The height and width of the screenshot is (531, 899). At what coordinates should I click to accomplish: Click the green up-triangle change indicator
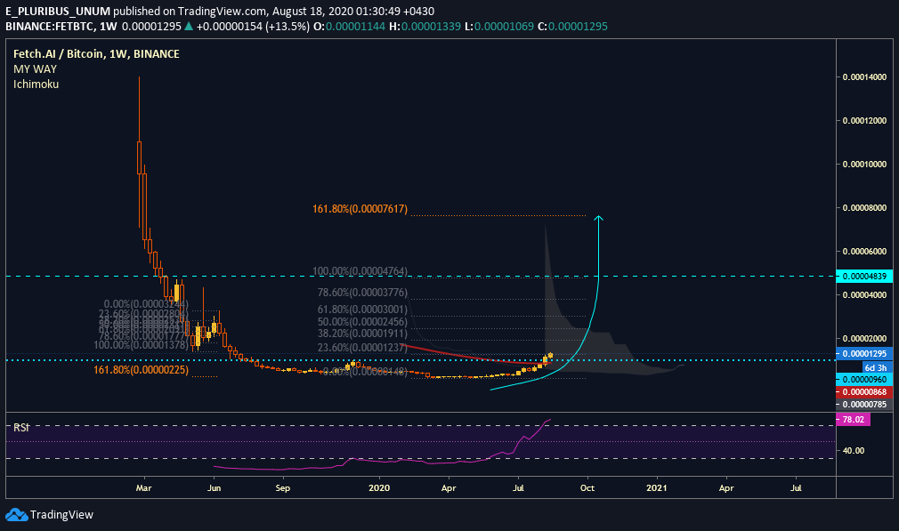coord(189,27)
